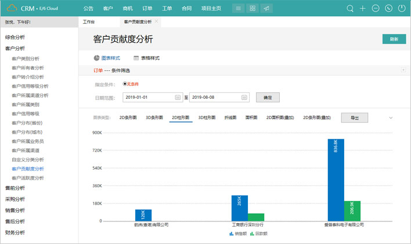Click the power logout icon

tap(401, 9)
